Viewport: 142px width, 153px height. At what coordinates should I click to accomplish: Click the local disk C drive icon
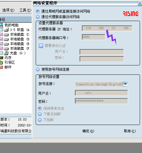6,34
